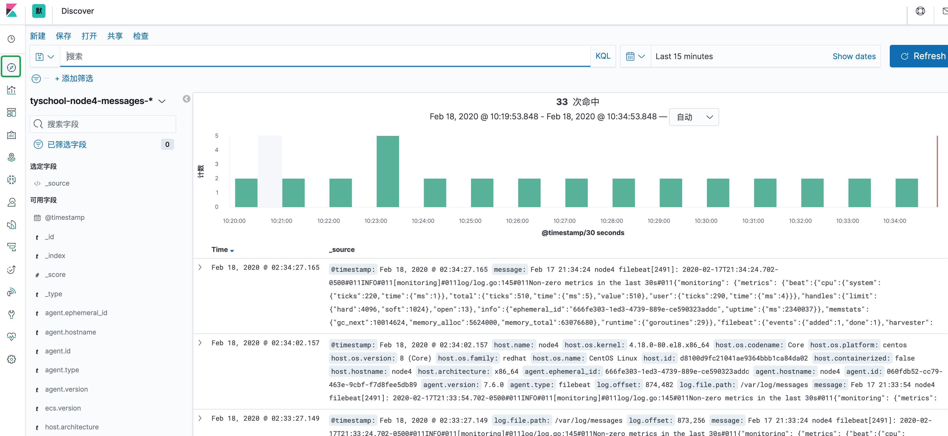948x436 pixels.
Task: Click the 搜索字段 field search box
Action: (x=103, y=124)
